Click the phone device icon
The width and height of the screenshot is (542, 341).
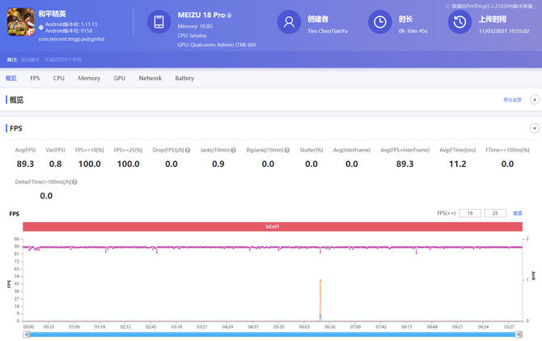pyautogui.click(x=159, y=22)
